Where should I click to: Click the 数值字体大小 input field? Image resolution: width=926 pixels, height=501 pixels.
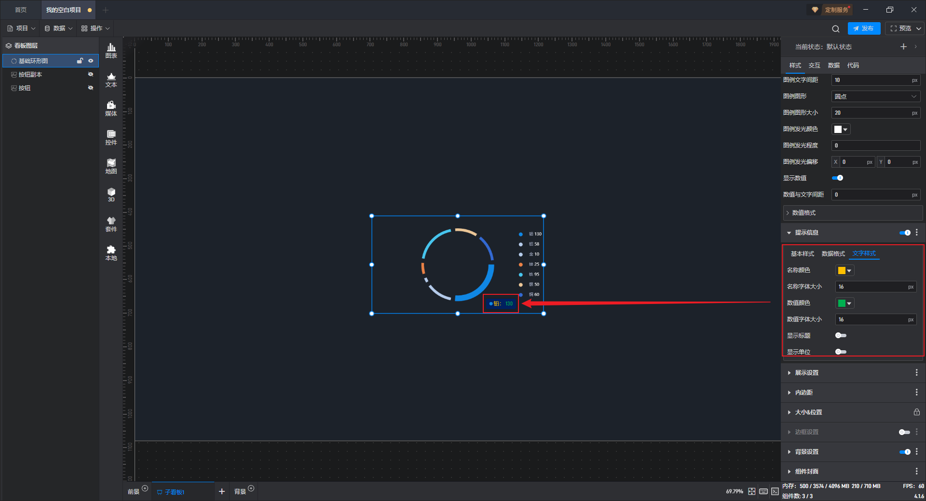pos(876,319)
